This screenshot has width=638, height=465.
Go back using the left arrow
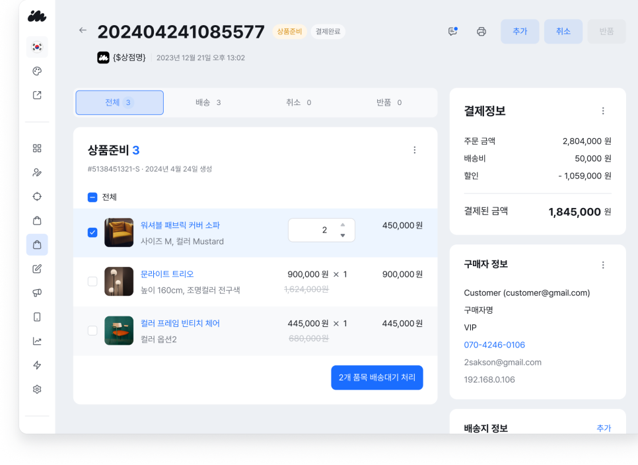[x=83, y=30]
